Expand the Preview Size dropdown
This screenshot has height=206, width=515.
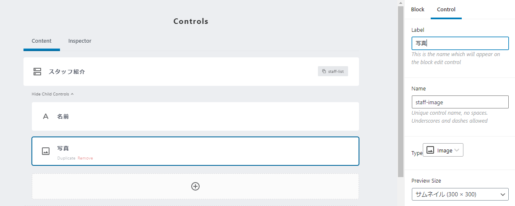tap(460, 194)
